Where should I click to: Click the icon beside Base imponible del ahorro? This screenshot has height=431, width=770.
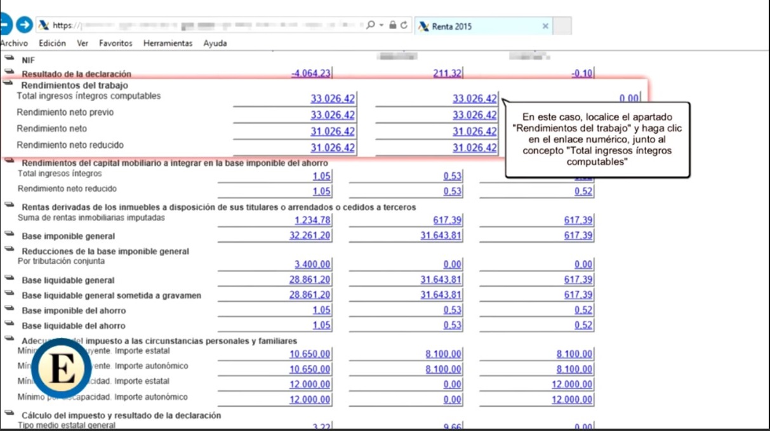click(x=9, y=309)
